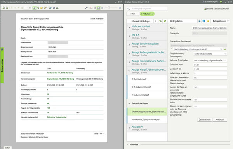233x149 pixels.
Task: Click the green stacked documents icon beside Übersicht Belege
Action: pos(160,21)
